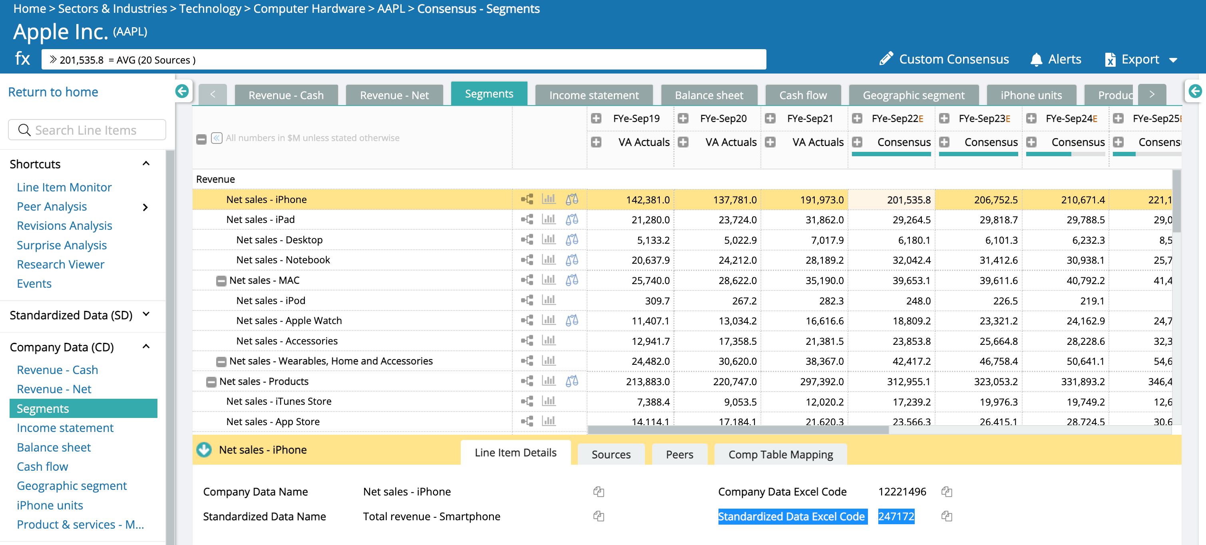Expand the Standardized Data (SD) section
This screenshot has height=545, width=1206.
(146, 314)
